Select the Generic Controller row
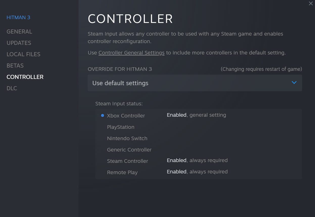Viewport: 315px width, 217px height. point(129,150)
